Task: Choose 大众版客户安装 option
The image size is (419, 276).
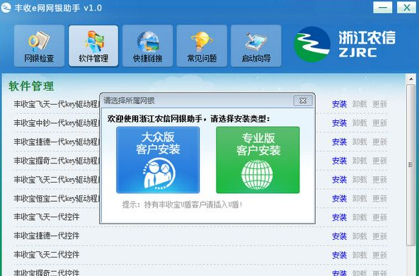Action: (x=158, y=160)
